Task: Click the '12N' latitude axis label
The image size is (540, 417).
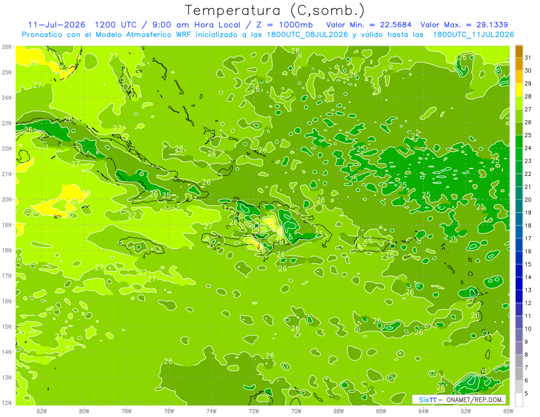Action: click(x=7, y=403)
